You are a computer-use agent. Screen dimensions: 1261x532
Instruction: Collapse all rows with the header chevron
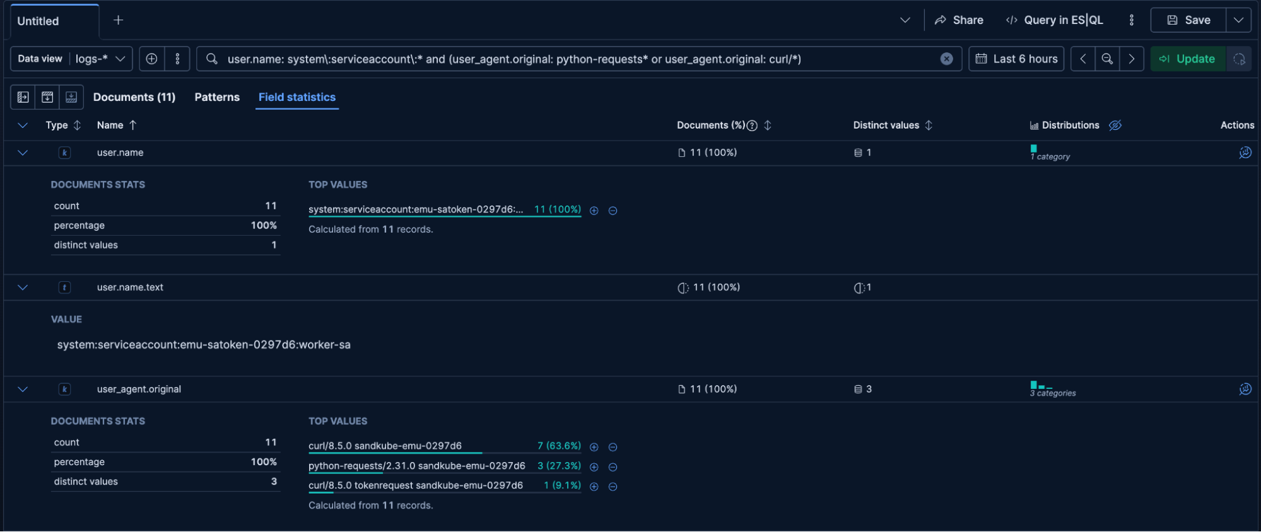pos(23,125)
